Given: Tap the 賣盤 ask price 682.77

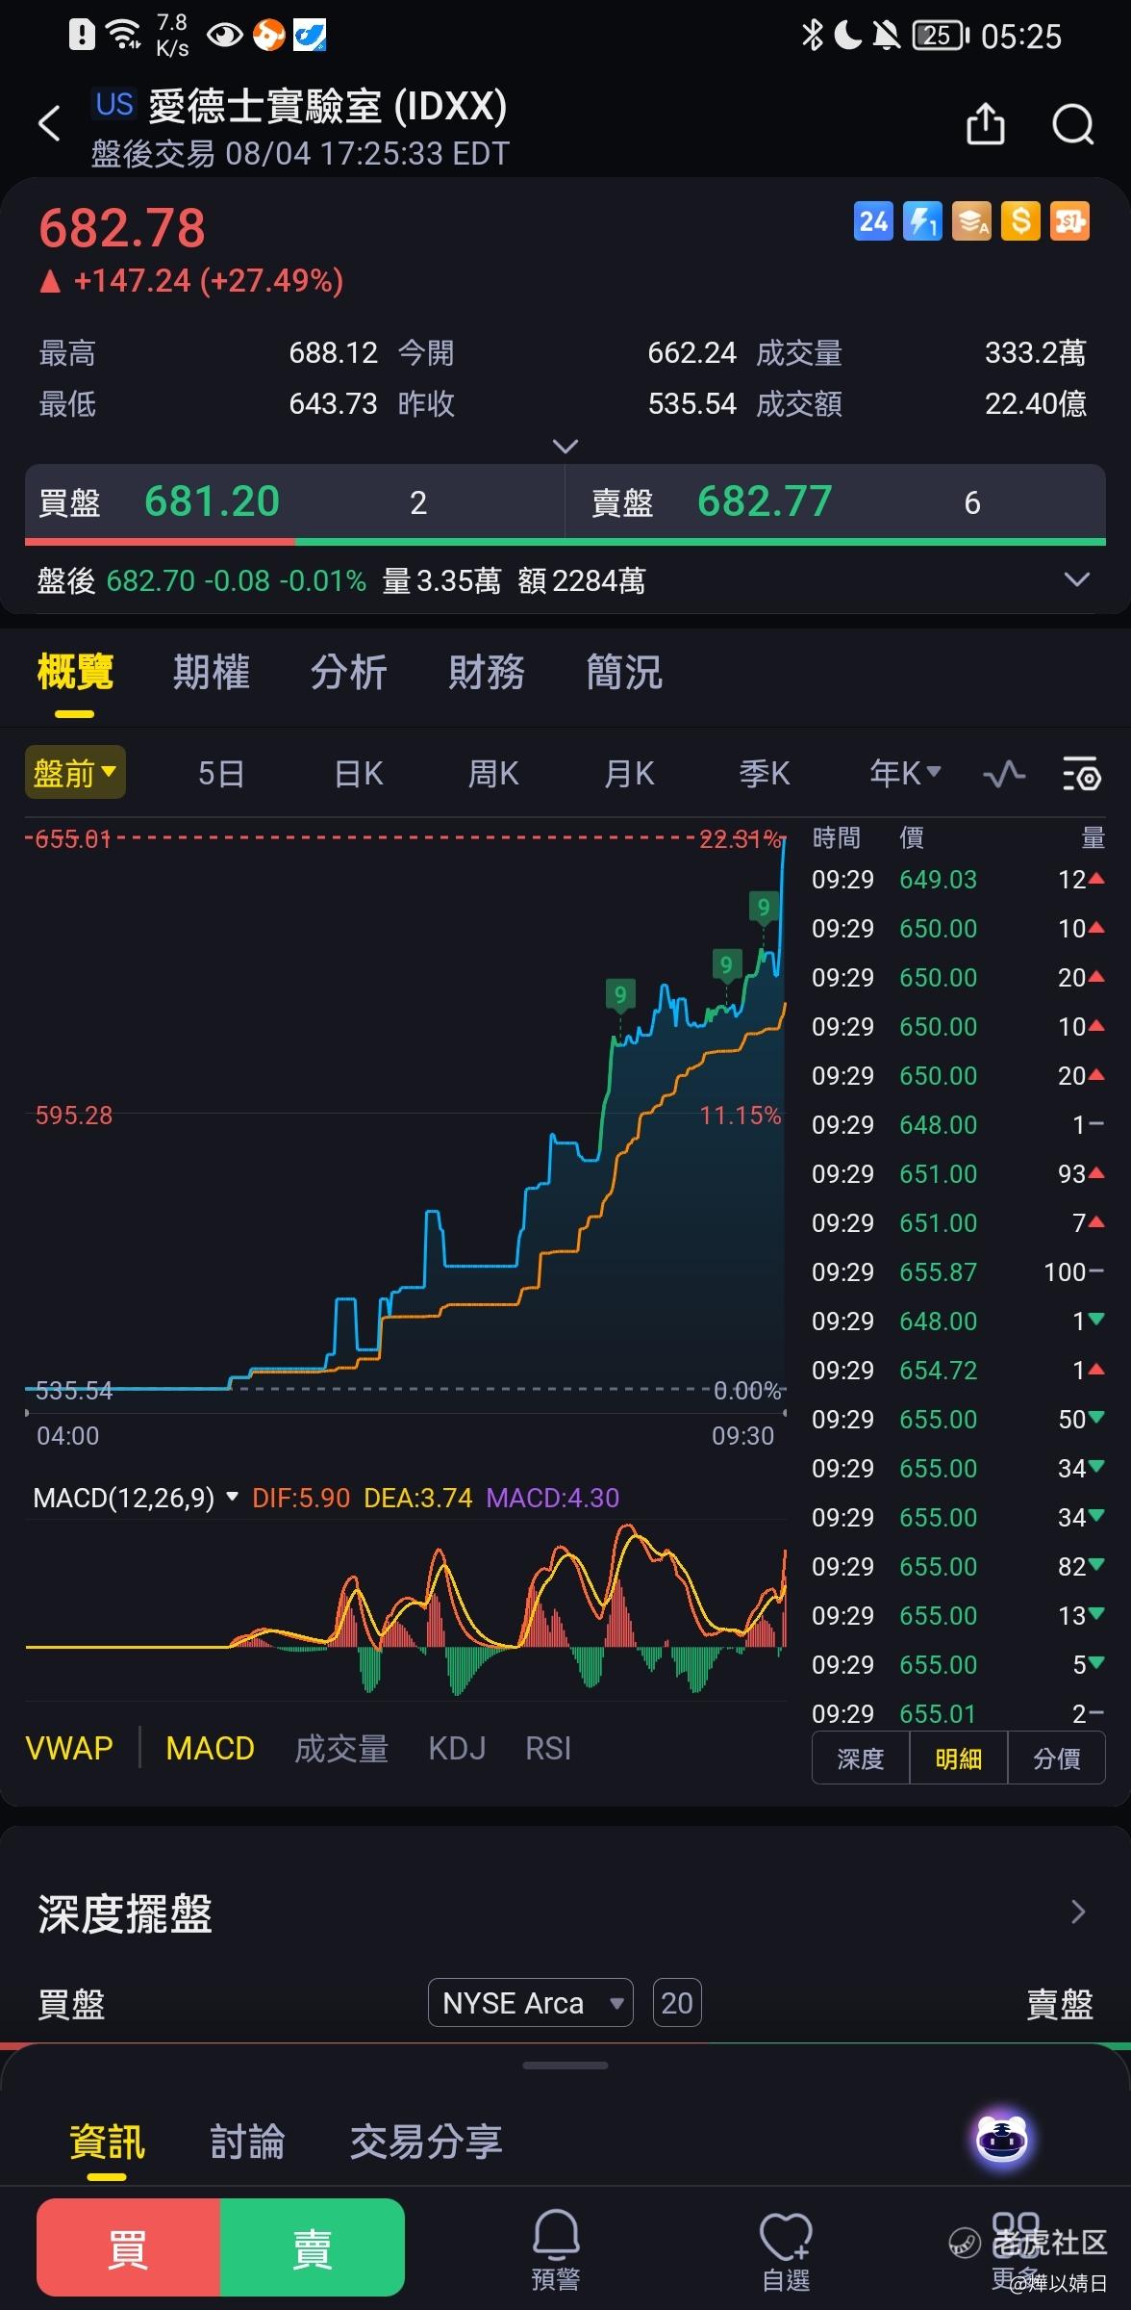Looking at the screenshot, I should pyautogui.click(x=765, y=501).
